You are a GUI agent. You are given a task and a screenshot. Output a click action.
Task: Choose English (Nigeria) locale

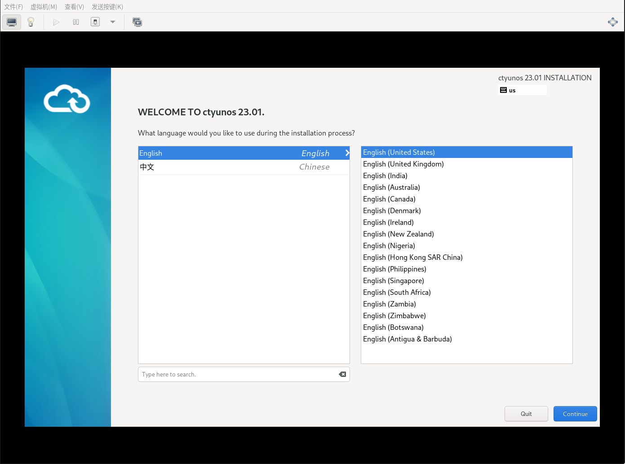click(x=467, y=246)
